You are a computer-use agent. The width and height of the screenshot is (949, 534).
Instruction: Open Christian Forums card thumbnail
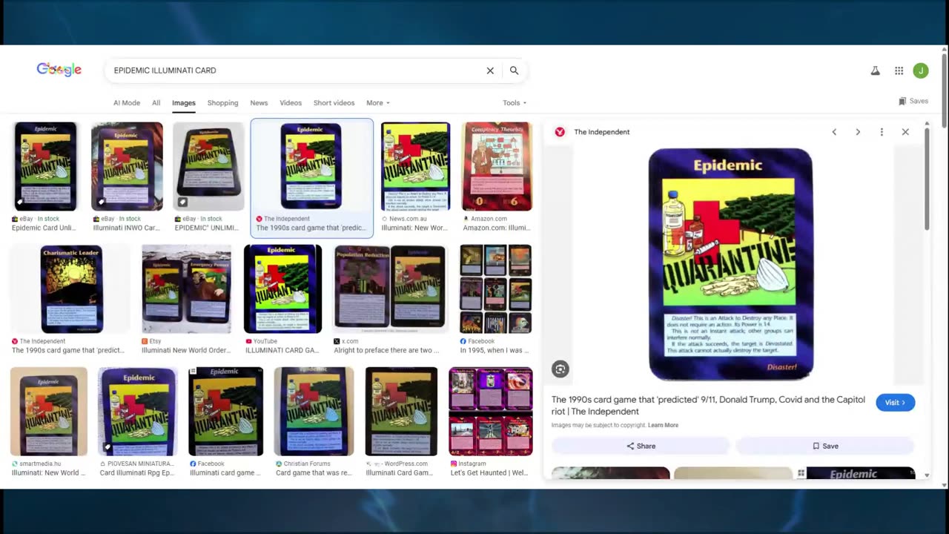click(x=314, y=412)
